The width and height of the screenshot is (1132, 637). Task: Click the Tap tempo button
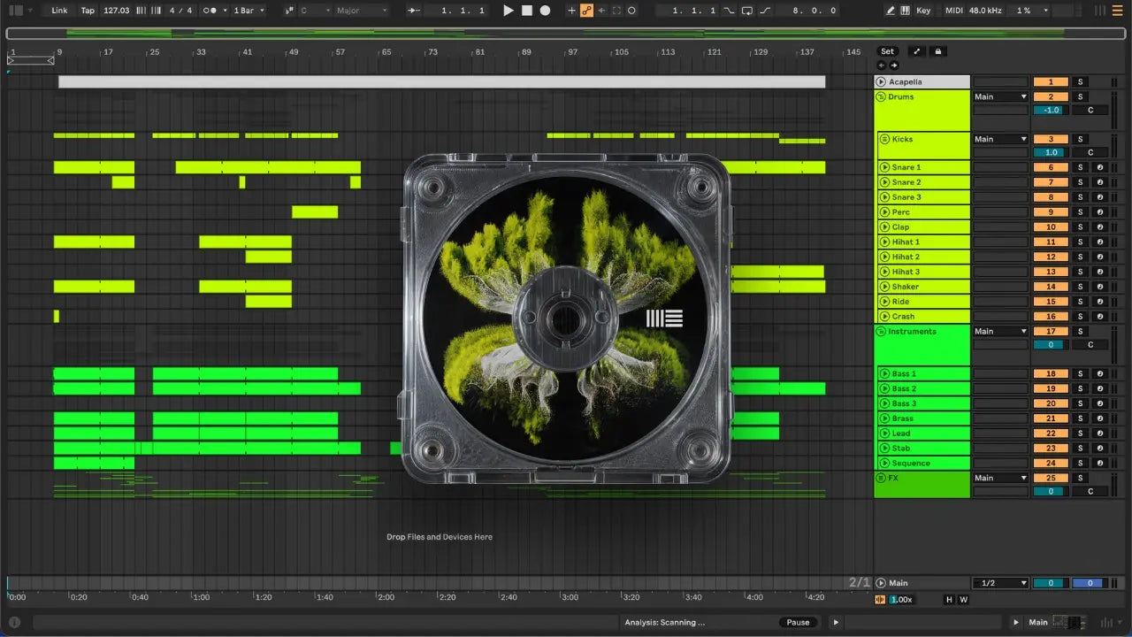click(88, 11)
